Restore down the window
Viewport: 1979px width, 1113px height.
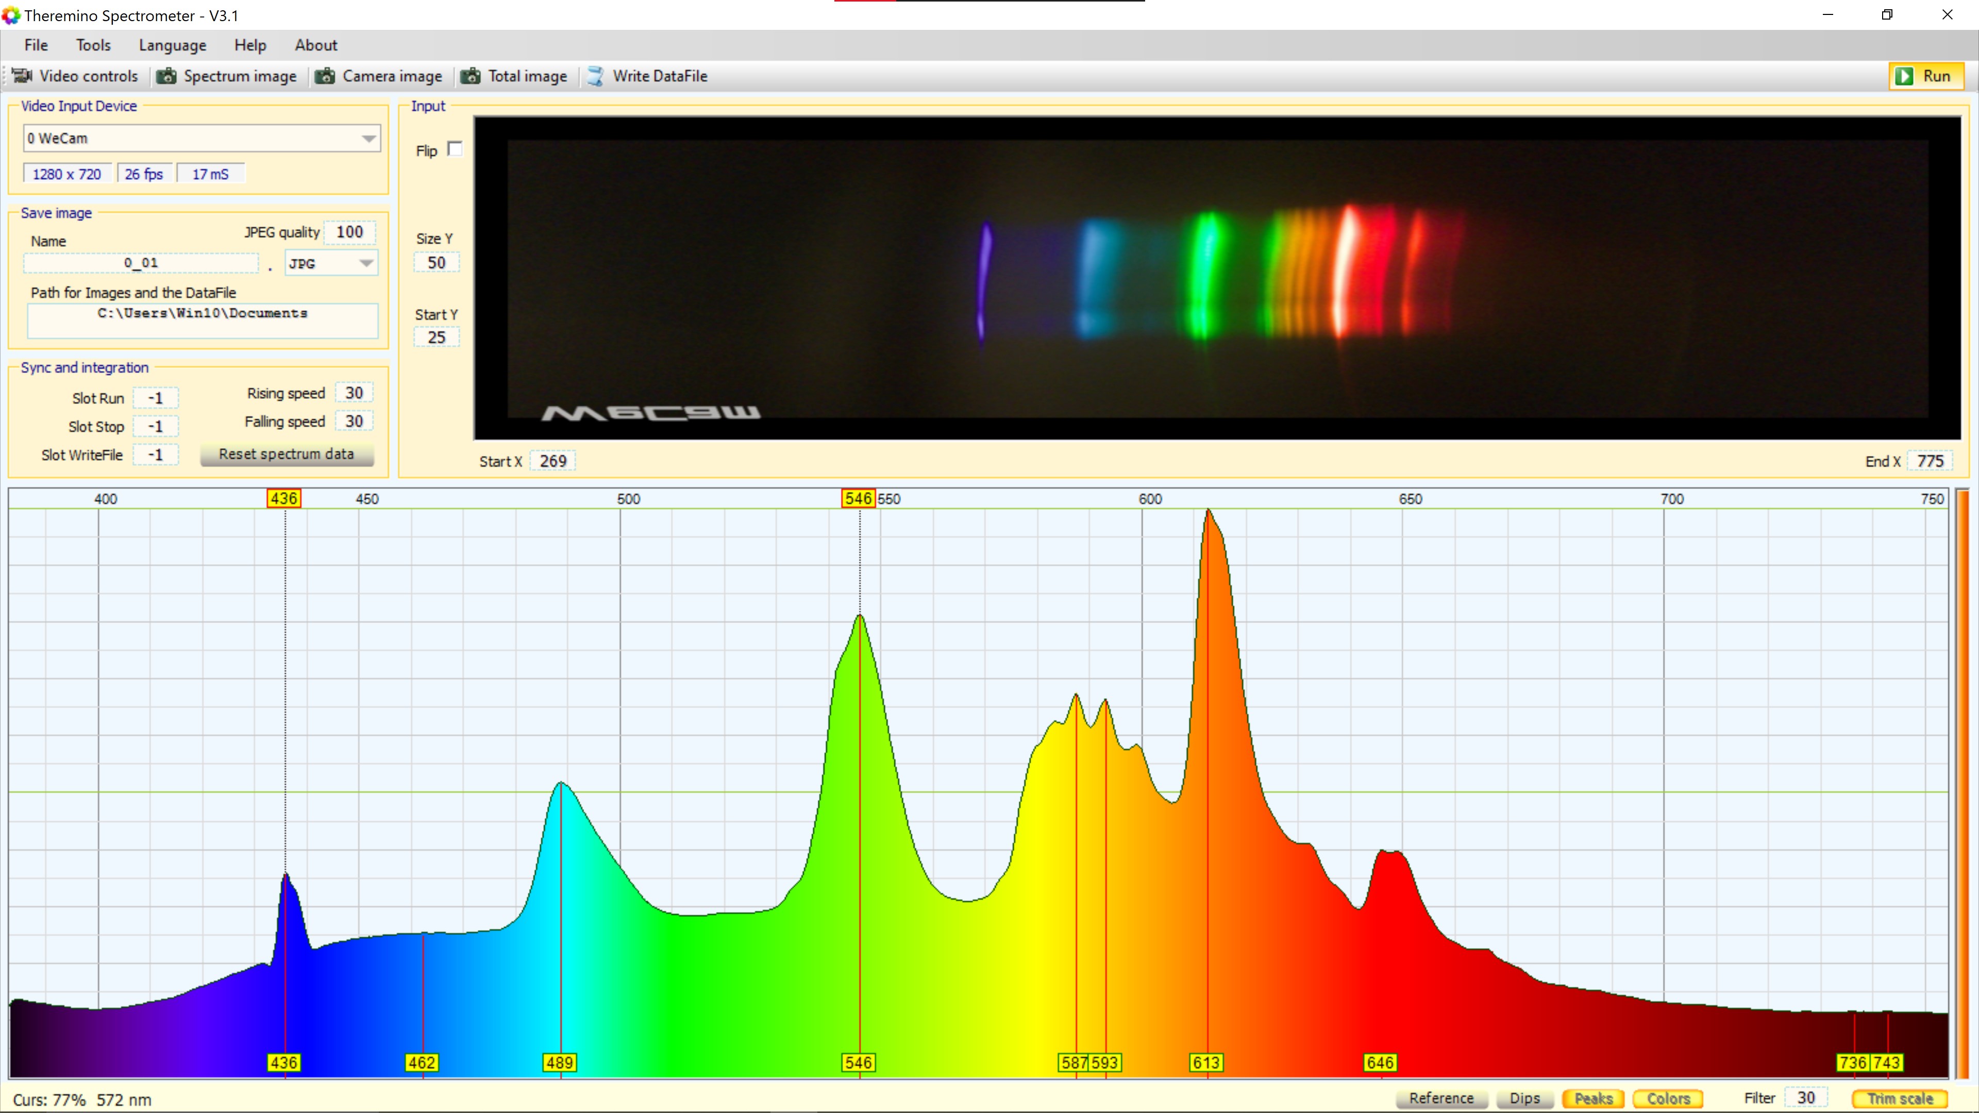coord(1887,14)
